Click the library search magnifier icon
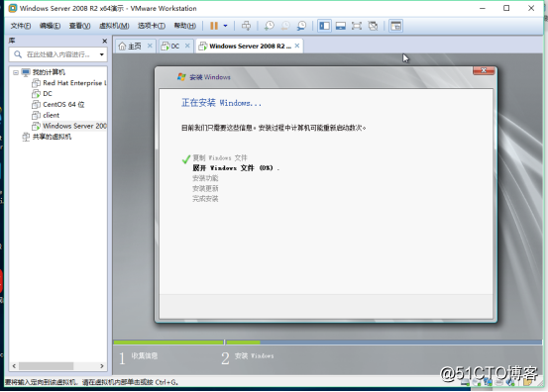Image resolution: width=548 pixels, height=392 pixels. click(x=18, y=54)
